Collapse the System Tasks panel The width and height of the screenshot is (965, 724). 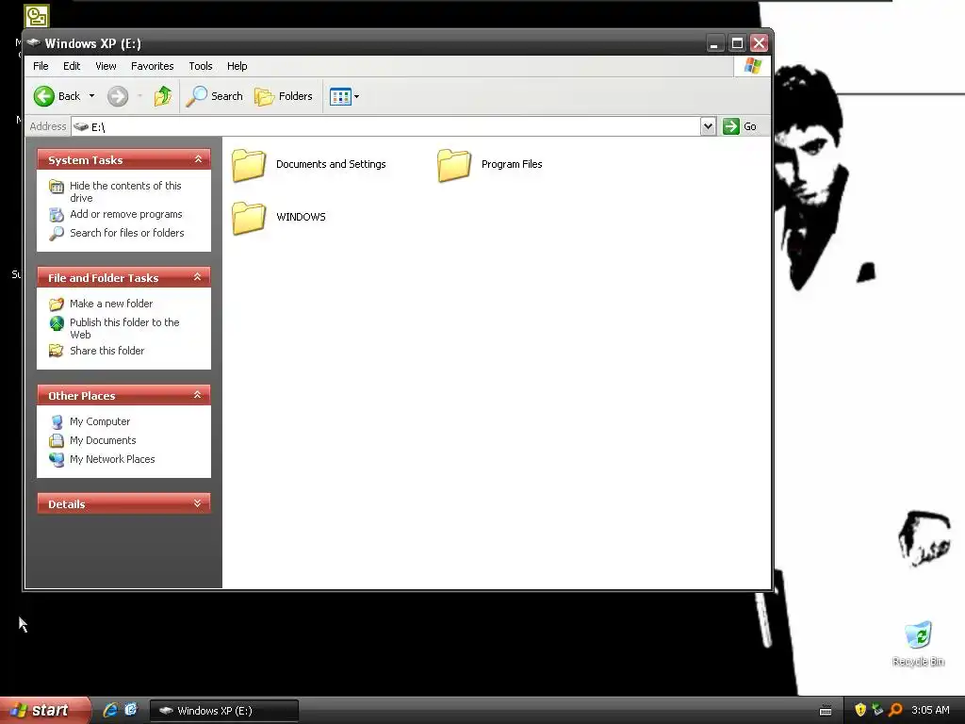click(x=198, y=159)
